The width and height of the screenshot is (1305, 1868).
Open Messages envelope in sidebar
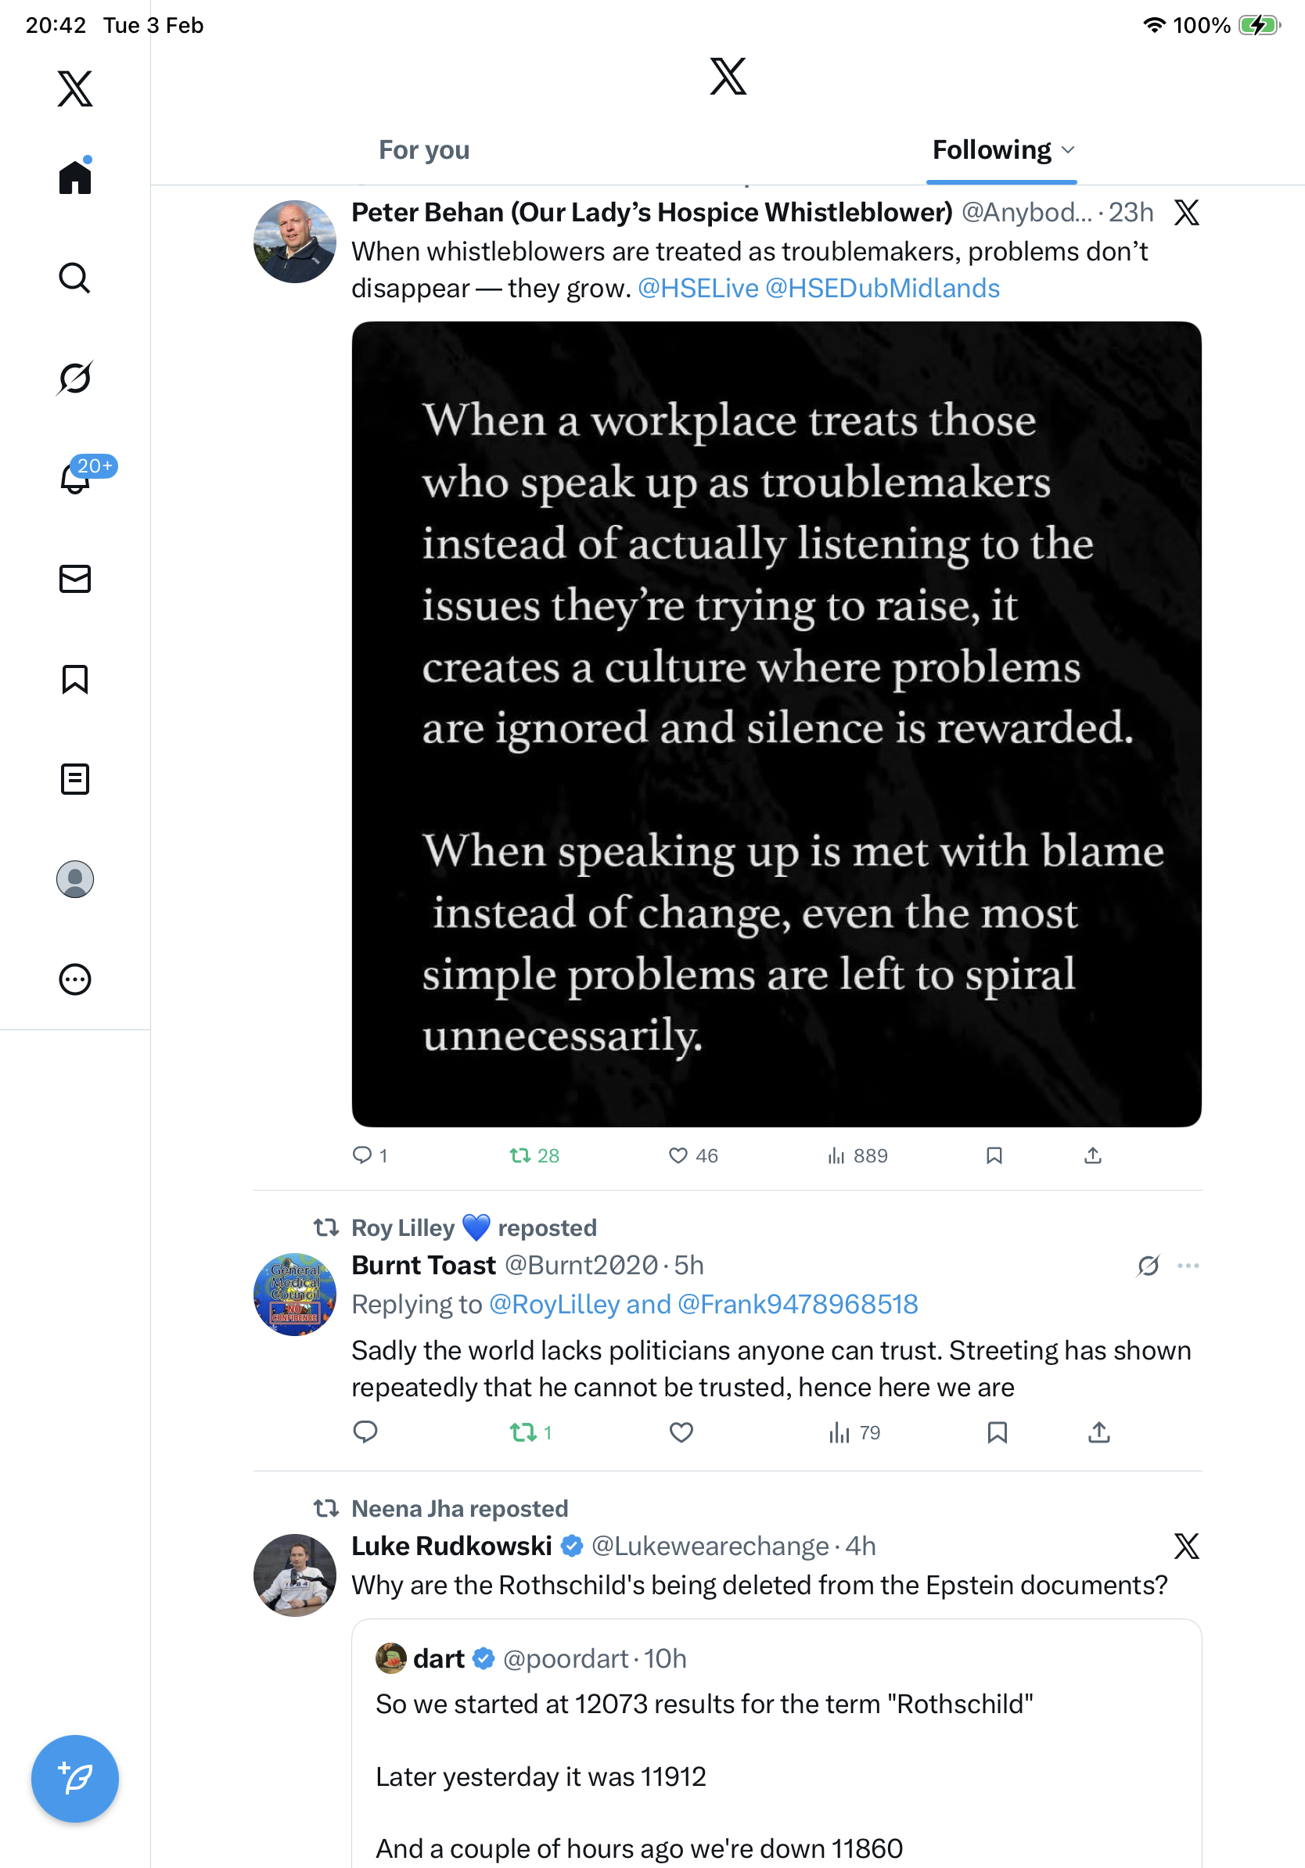(75, 578)
